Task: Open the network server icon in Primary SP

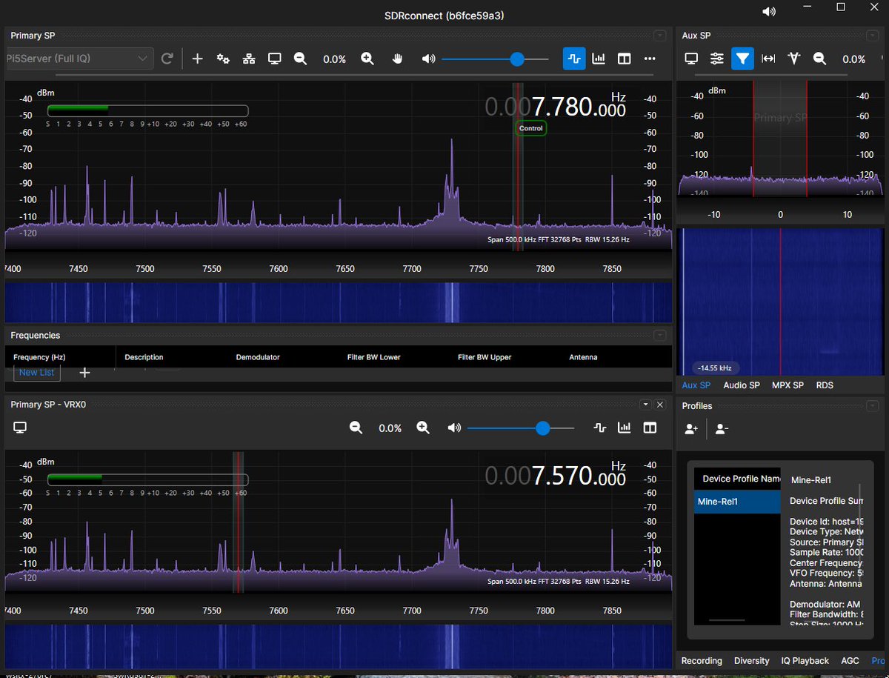Action: pyautogui.click(x=249, y=59)
